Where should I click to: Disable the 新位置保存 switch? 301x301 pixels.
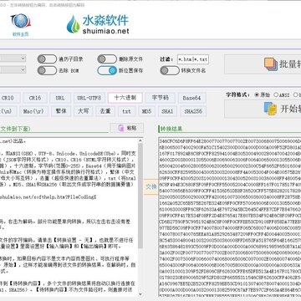coord(107,70)
